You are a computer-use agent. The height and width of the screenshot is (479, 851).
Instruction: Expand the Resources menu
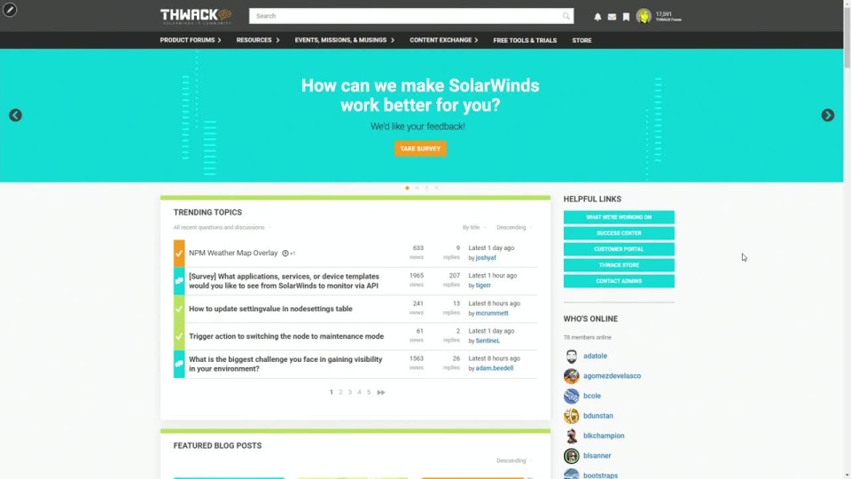click(258, 40)
